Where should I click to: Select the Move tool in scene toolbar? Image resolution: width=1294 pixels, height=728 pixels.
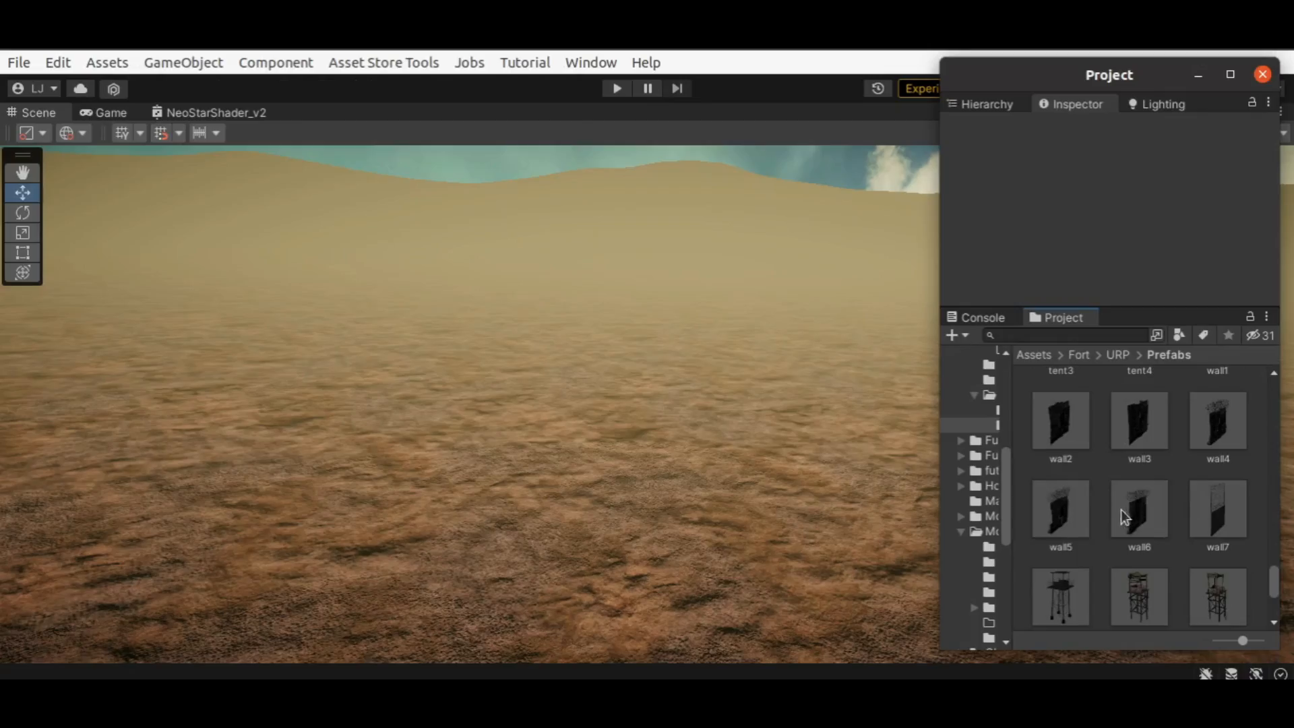[22, 193]
